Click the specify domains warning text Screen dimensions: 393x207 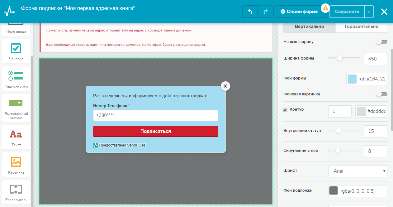126,45
